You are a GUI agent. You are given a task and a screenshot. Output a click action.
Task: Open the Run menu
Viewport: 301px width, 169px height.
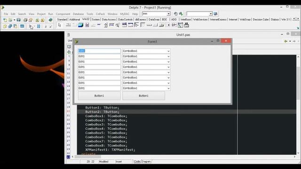point(50,14)
